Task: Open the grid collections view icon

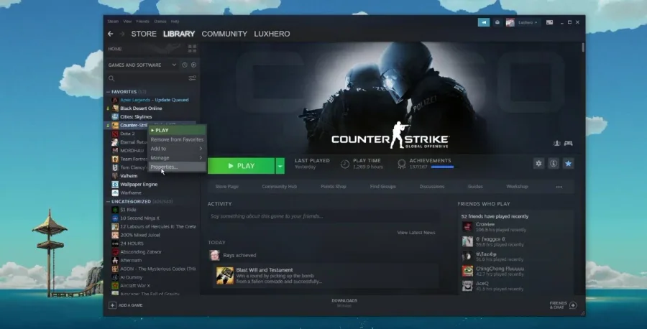Action: tap(192, 49)
